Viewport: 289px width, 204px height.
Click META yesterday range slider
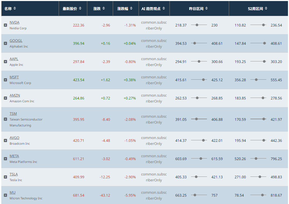[x=199, y=159]
